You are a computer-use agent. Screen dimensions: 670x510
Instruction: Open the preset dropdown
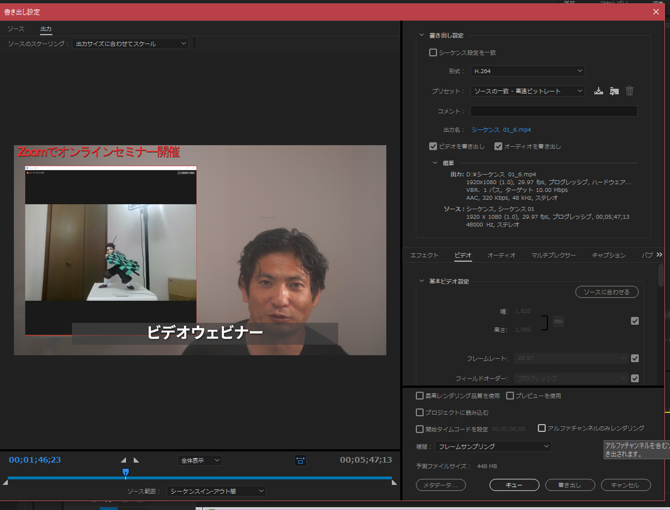click(527, 91)
